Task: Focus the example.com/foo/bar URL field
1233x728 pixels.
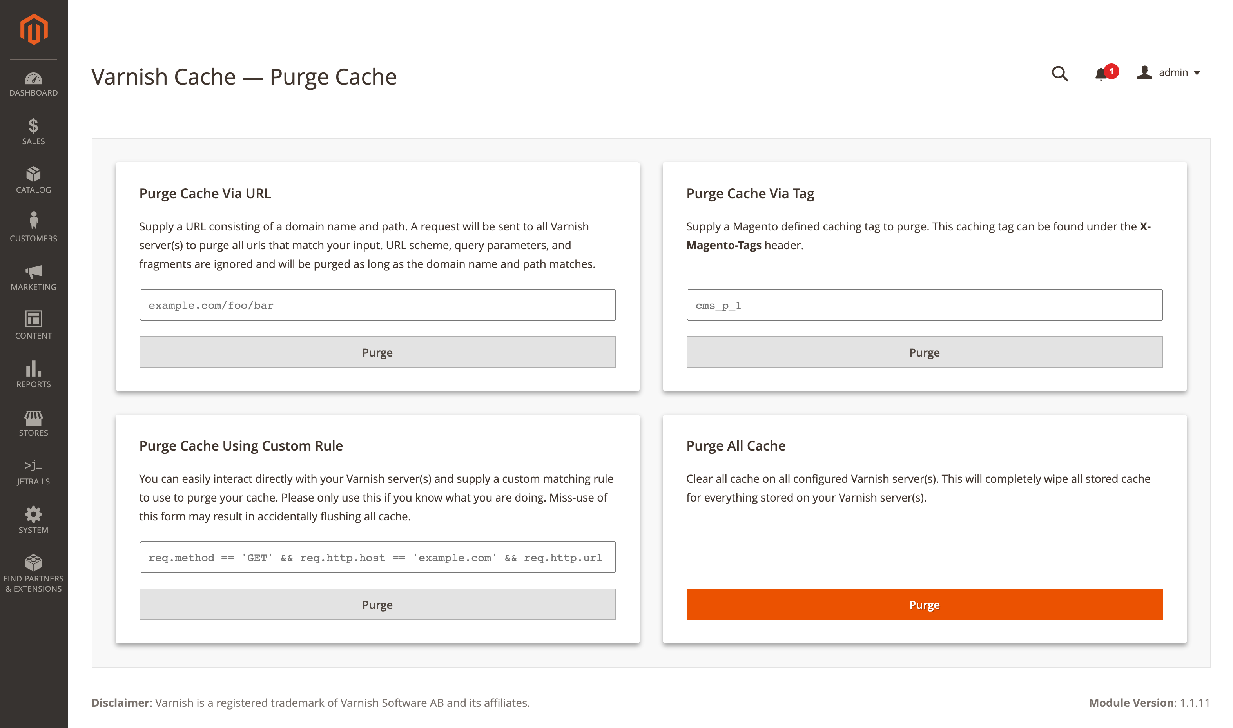Action: click(x=377, y=305)
